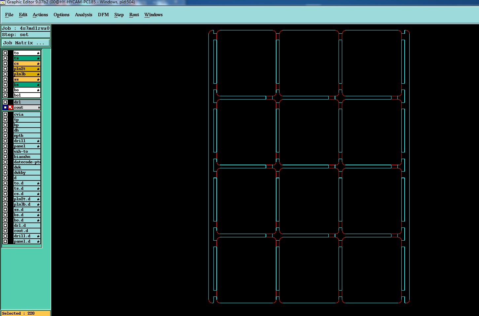Open the File menu

tap(9, 15)
